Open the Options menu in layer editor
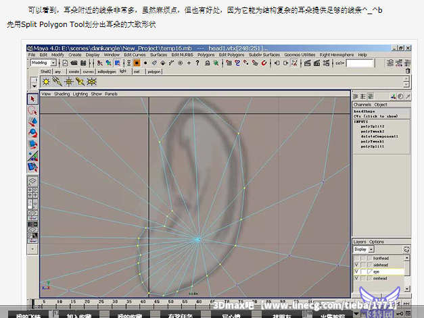Screen dimensions: 424x318 click(x=377, y=242)
